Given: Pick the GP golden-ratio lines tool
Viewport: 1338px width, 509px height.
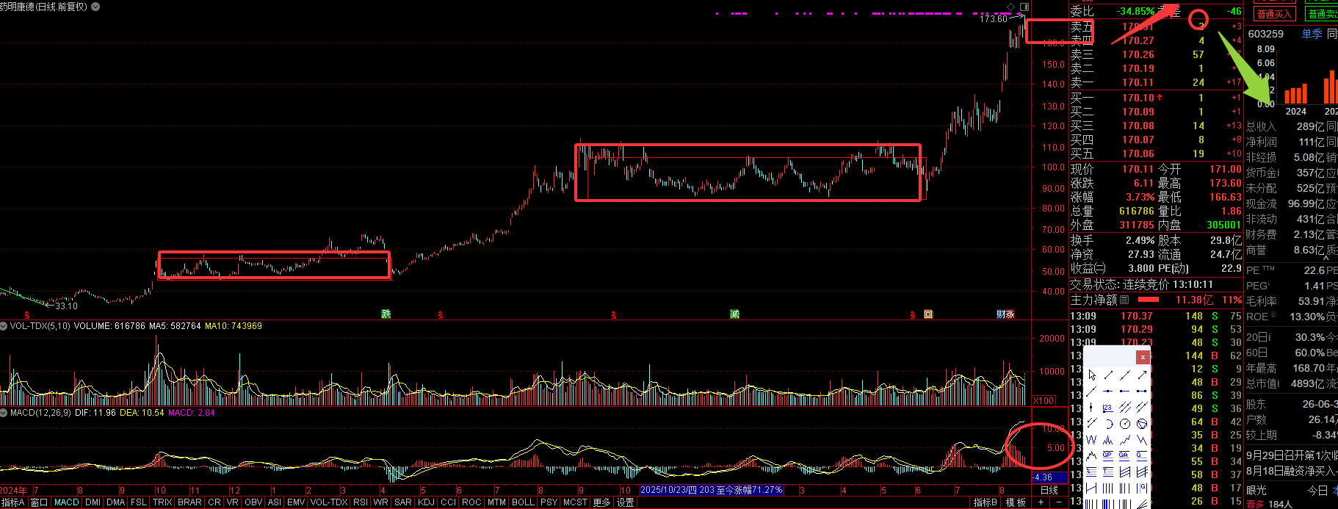Looking at the screenshot, I should [1108, 455].
